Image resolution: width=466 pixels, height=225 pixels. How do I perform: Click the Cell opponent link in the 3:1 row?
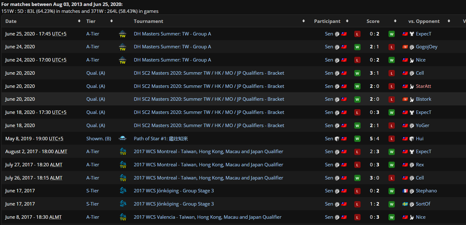click(x=420, y=73)
